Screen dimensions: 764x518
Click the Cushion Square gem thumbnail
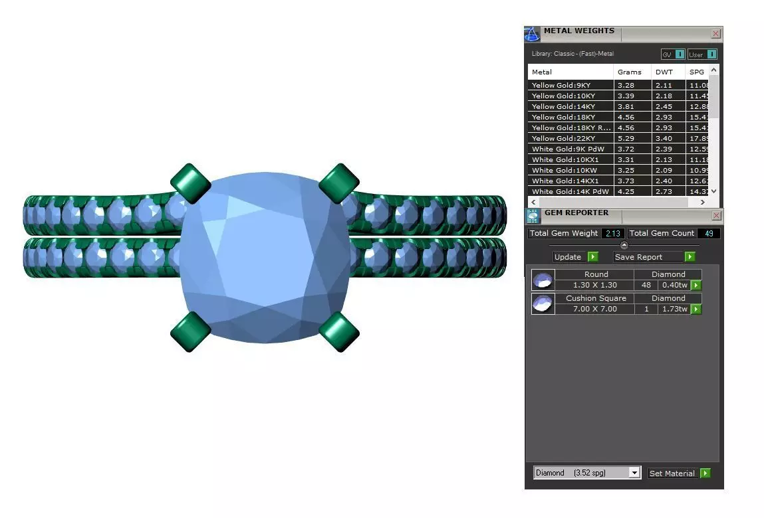[543, 303]
